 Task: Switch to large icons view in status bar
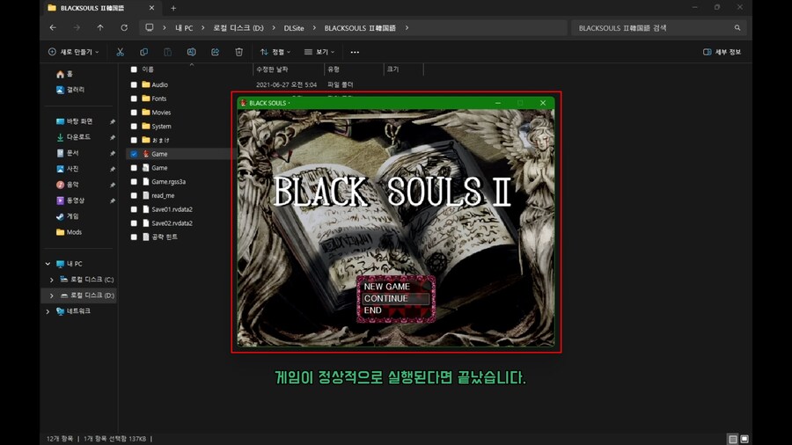tap(744, 439)
